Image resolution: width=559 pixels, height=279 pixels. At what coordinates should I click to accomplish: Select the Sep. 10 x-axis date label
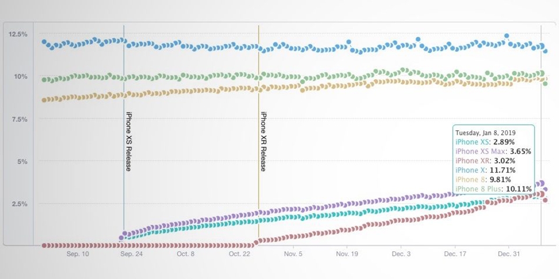(77, 255)
